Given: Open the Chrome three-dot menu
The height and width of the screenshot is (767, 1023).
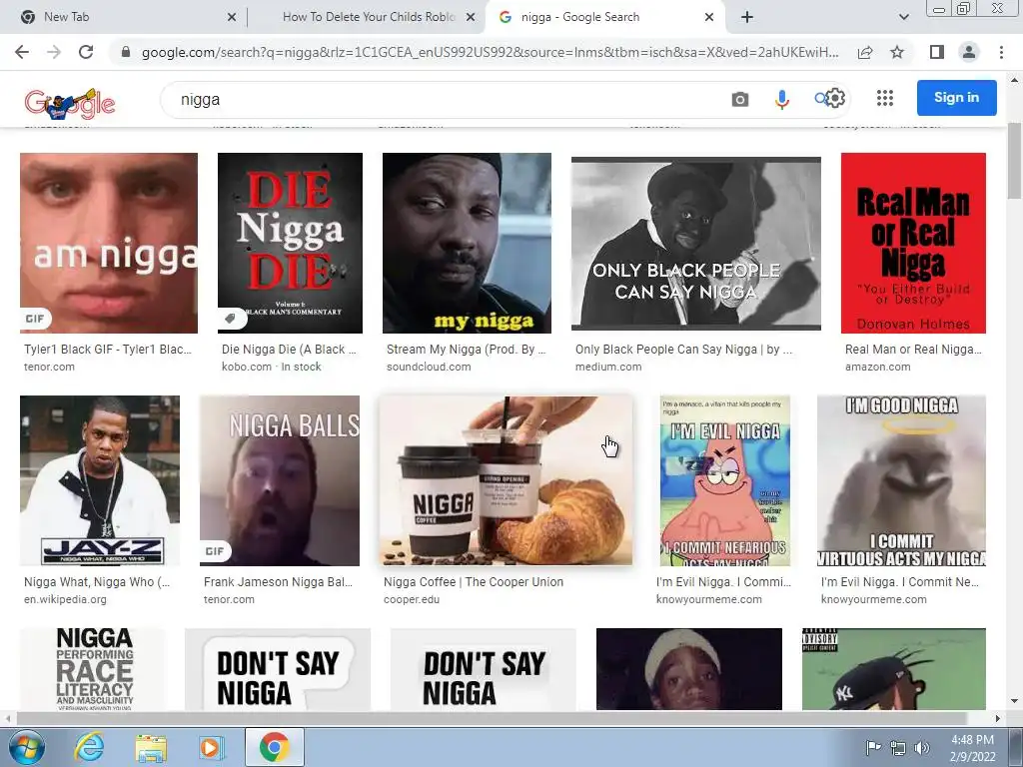Looking at the screenshot, I should [1001, 52].
